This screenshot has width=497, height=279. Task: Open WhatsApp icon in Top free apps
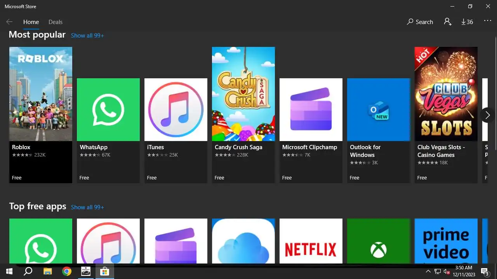[41, 241]
